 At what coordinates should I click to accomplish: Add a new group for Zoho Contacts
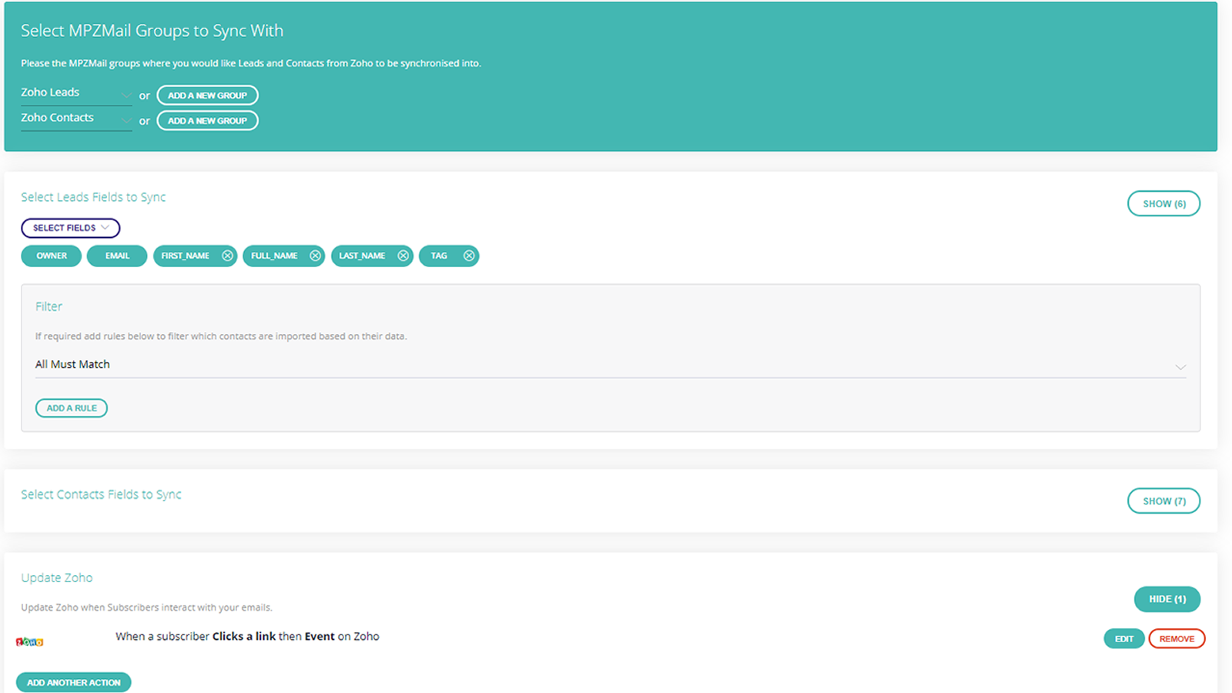207,121
